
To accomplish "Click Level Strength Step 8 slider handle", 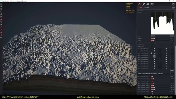I will pos(152,92).
